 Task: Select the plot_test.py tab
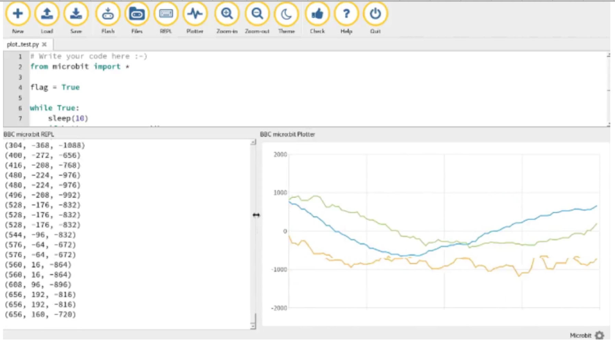click(x=23, y=44)
